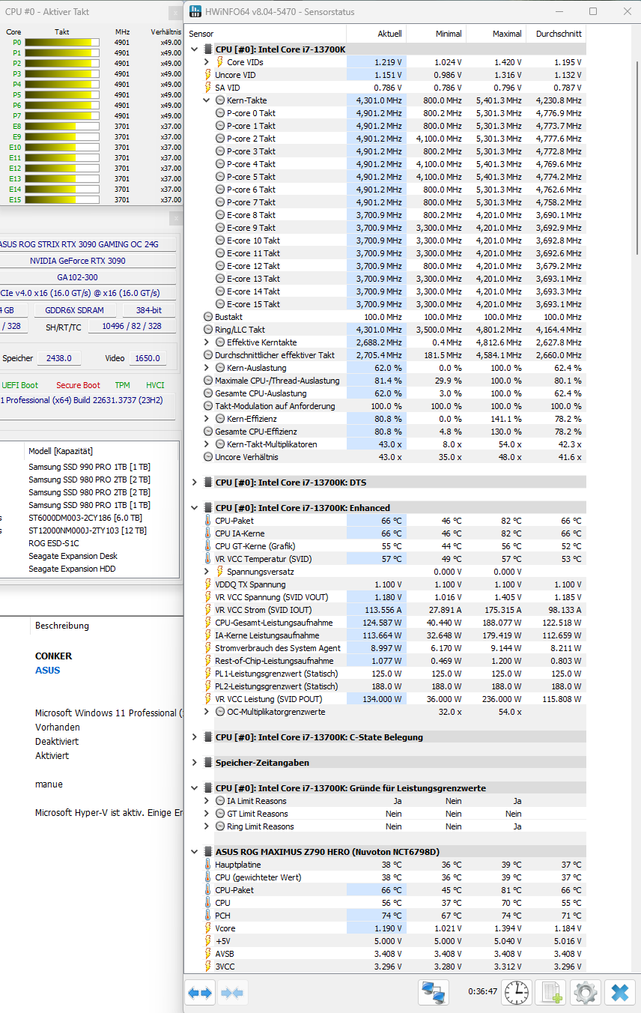Expand the Spannungsversatz row
The width and height of the screenshot is (641, 1013).
point(207,572)
